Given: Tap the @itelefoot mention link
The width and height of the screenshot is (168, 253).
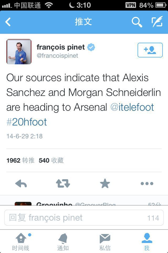Looking at the screenshot, I should 132,107.
